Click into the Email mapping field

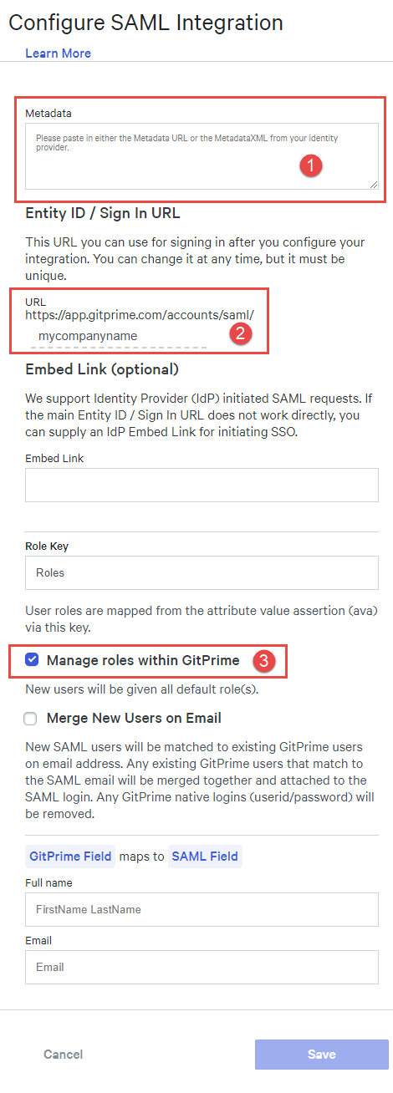202,967
